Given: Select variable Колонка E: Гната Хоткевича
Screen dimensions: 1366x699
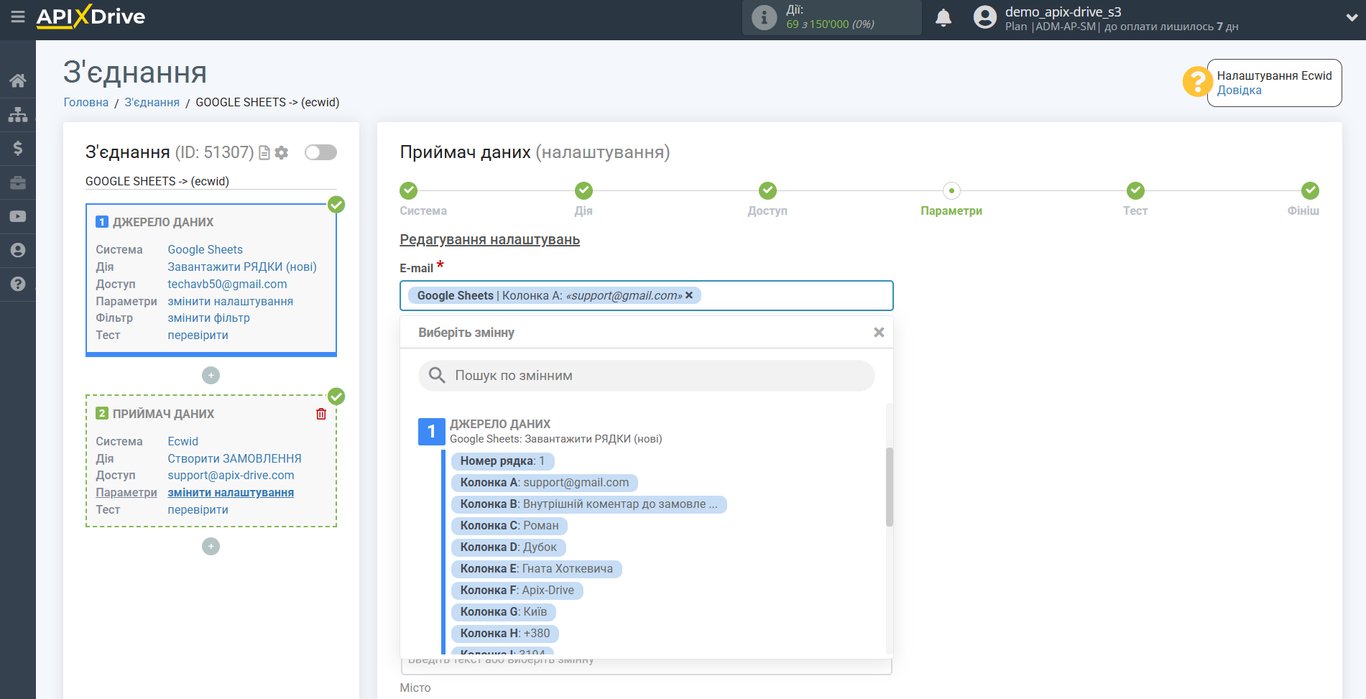Looking at the screenshot, I should [537, 569].
